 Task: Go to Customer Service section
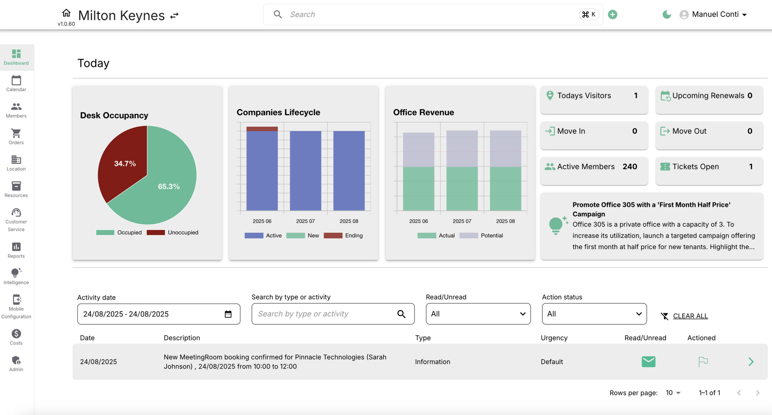pos(16,220)
